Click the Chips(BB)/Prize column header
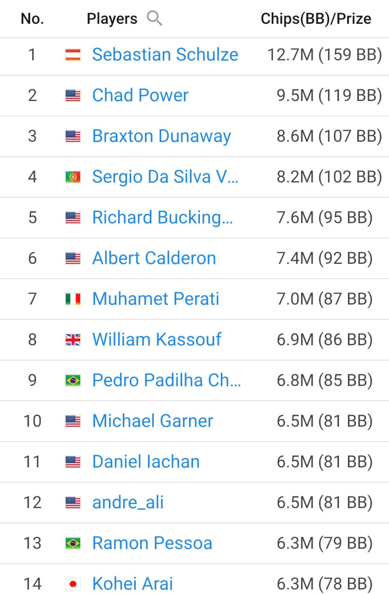 (316, 19)
